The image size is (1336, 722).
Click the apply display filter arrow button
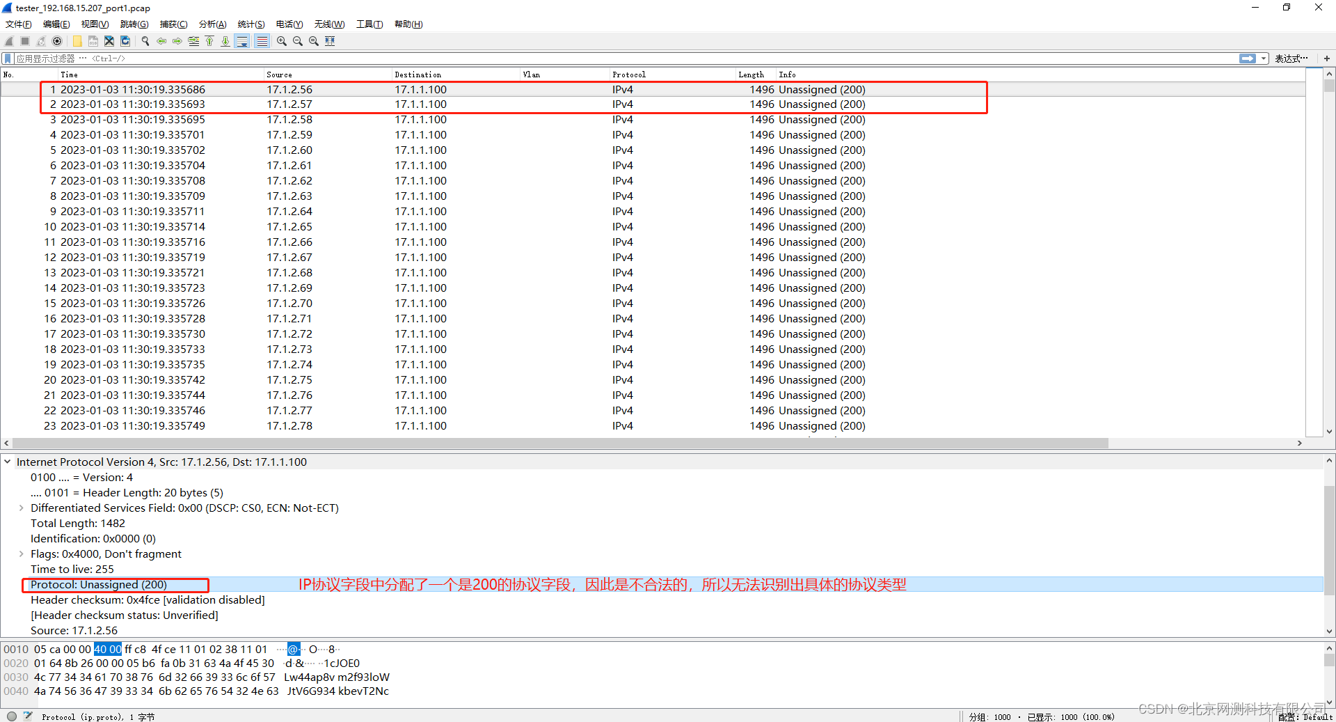pos(1248,58)
